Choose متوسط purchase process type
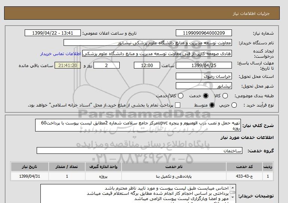The width and height of the screenshot is (288, 203). coord(212,105)
